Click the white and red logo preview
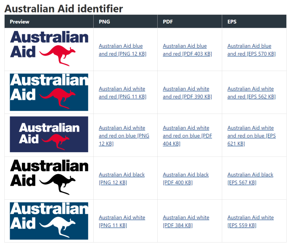 pyautogui.click(x=49, y=92)
